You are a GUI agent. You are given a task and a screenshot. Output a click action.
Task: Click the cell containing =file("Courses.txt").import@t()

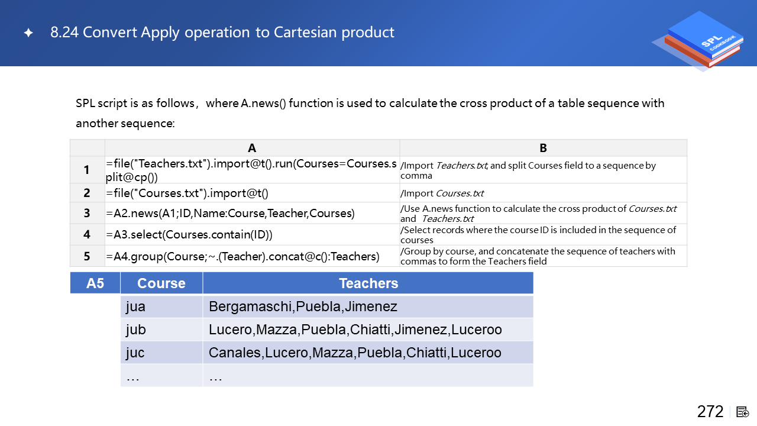(252, 193)
